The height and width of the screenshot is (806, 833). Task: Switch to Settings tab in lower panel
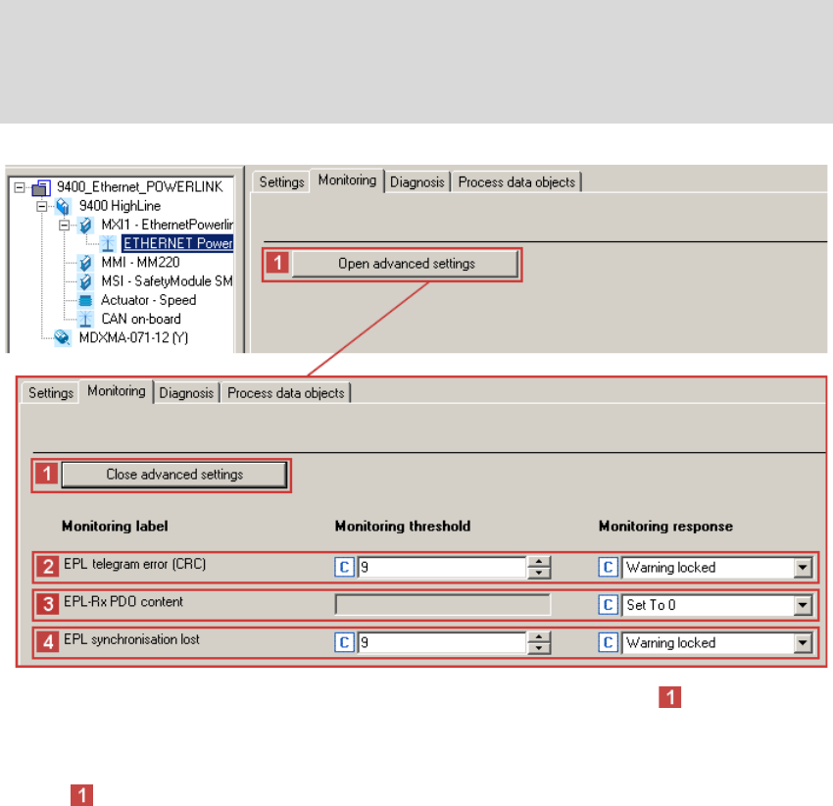pyautogui.click(x=51, y=393)
